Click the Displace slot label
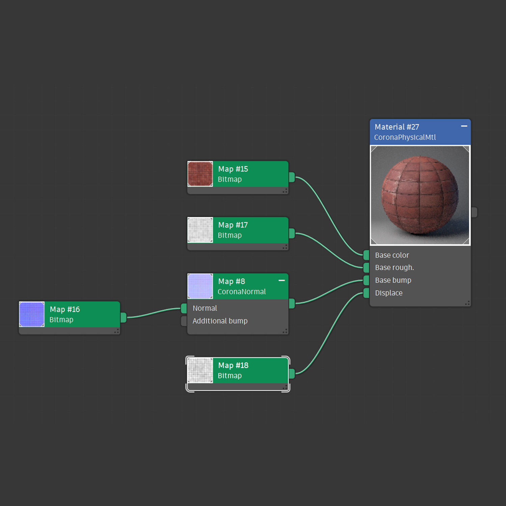Screen dimensions: 506x506 [x=389, y=293]
